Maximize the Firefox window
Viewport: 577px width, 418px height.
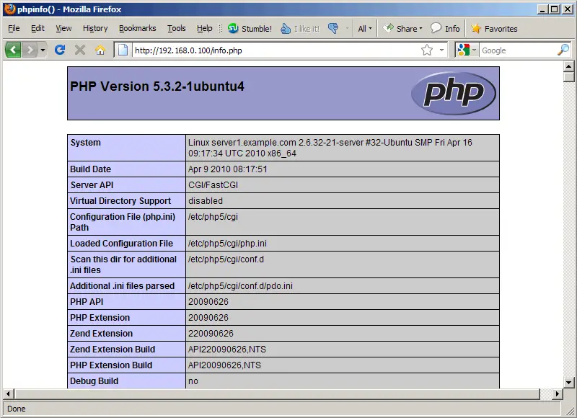554,9
